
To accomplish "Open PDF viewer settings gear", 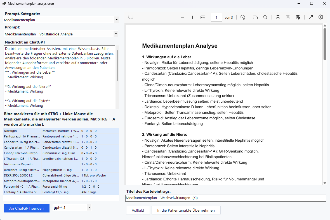I will coord(321,17).
